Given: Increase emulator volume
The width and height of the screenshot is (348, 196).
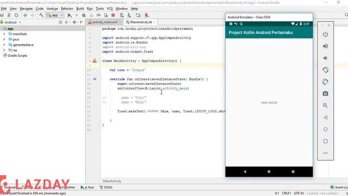Looking at the screenshot, I should tap(325, 46).
